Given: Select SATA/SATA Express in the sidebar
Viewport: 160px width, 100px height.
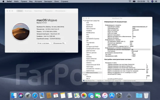Looking at the screenshot, I should pos(93,39).
